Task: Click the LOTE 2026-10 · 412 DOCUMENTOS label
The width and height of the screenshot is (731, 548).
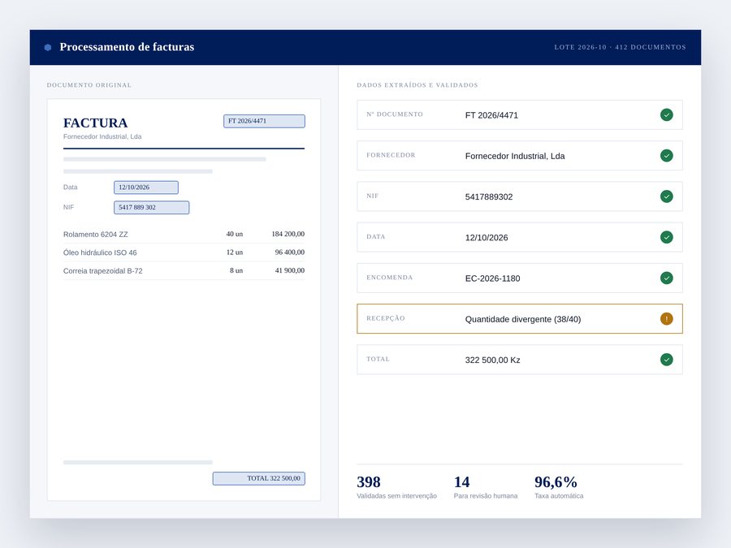Action: [620, 47]
